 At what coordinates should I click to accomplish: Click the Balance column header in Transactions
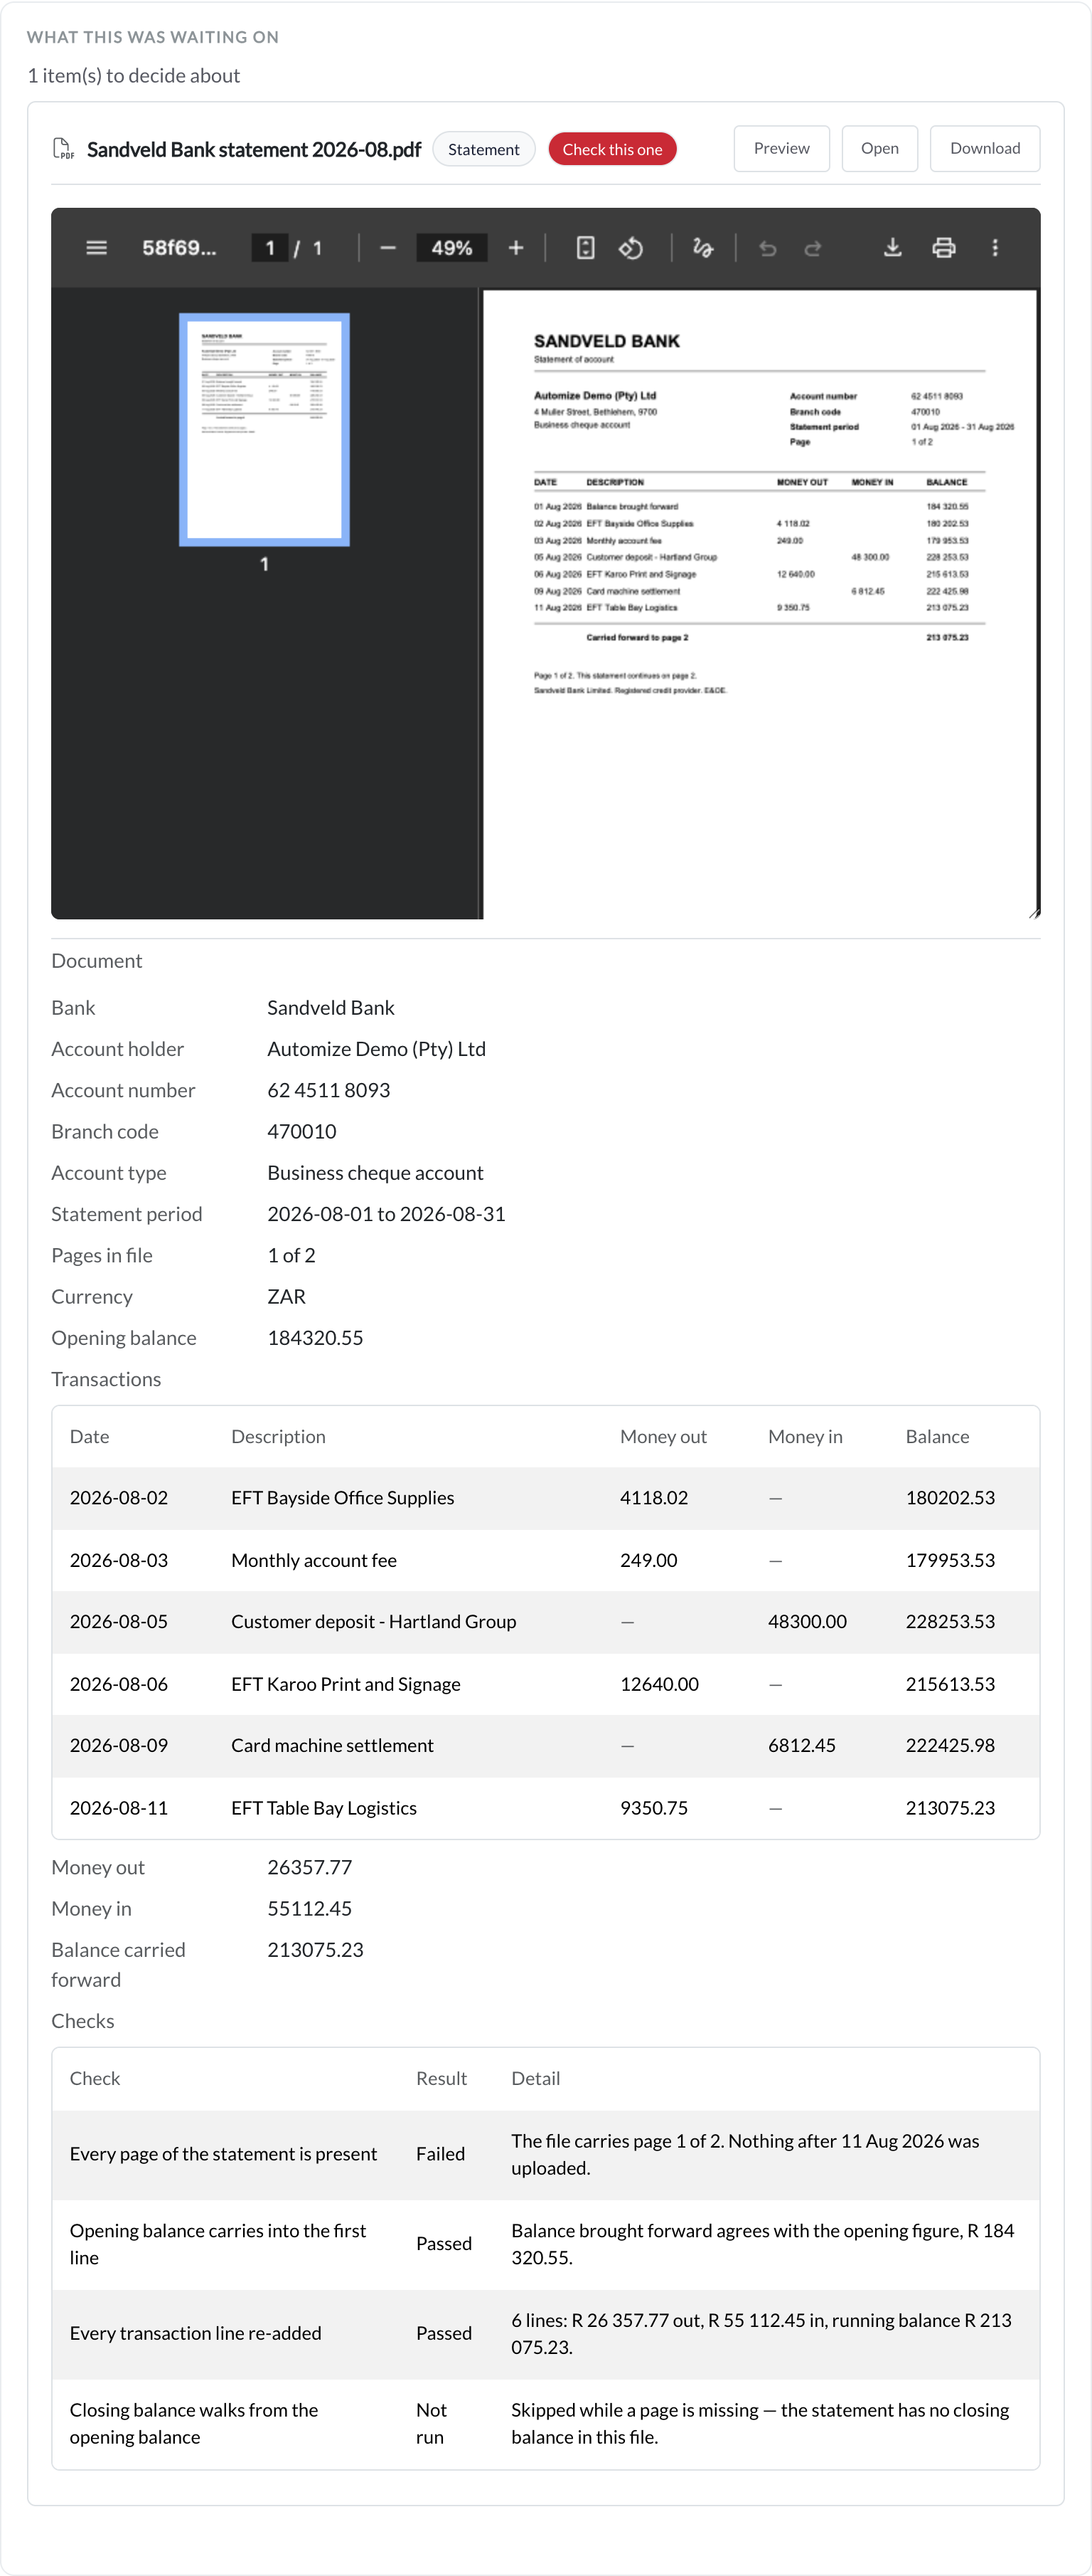(937, 1437)
